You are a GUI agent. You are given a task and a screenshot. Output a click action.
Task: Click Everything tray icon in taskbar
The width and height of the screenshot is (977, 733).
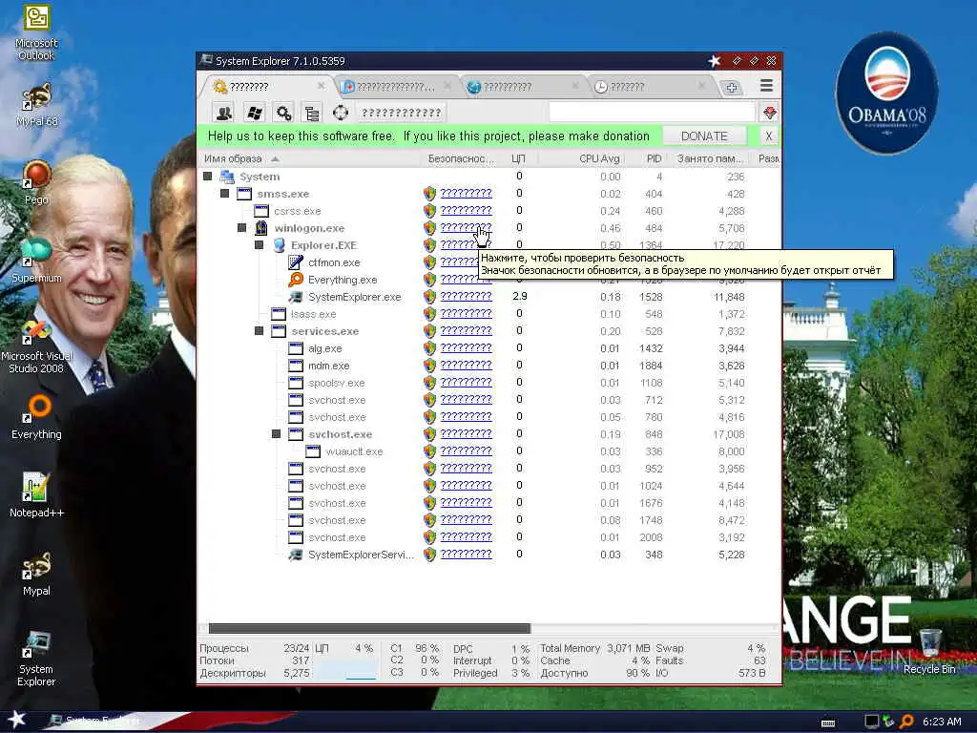(906, 722)
